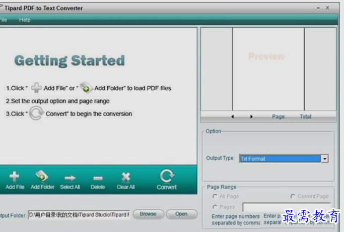Click the Preview pane area
Image resolution: width=344 pixels, height=232 pixels.
(x=268, y=69)
